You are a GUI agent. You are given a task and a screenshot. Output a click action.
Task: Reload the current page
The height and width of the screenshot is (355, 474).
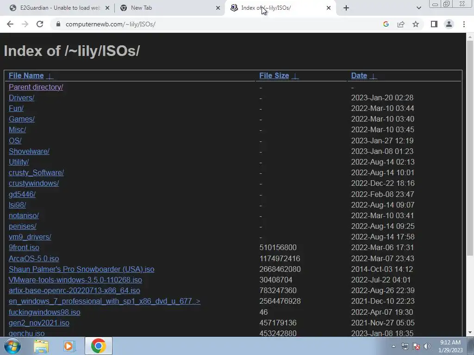(x=40, y=24)
